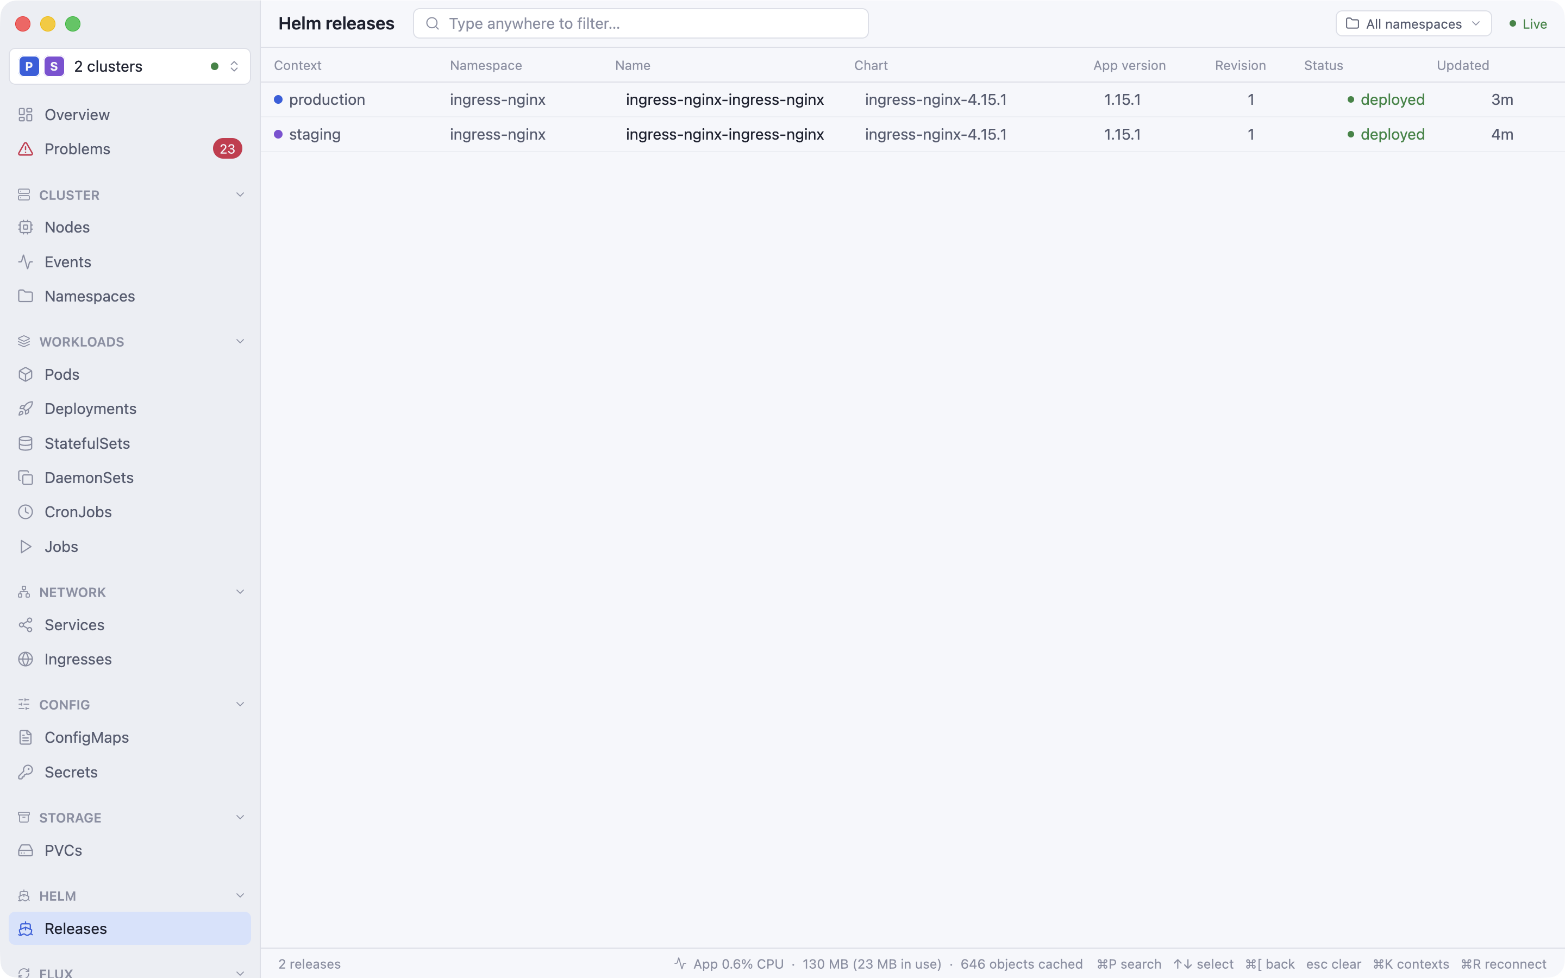Click the Jobs play icon

pos(25,547)
